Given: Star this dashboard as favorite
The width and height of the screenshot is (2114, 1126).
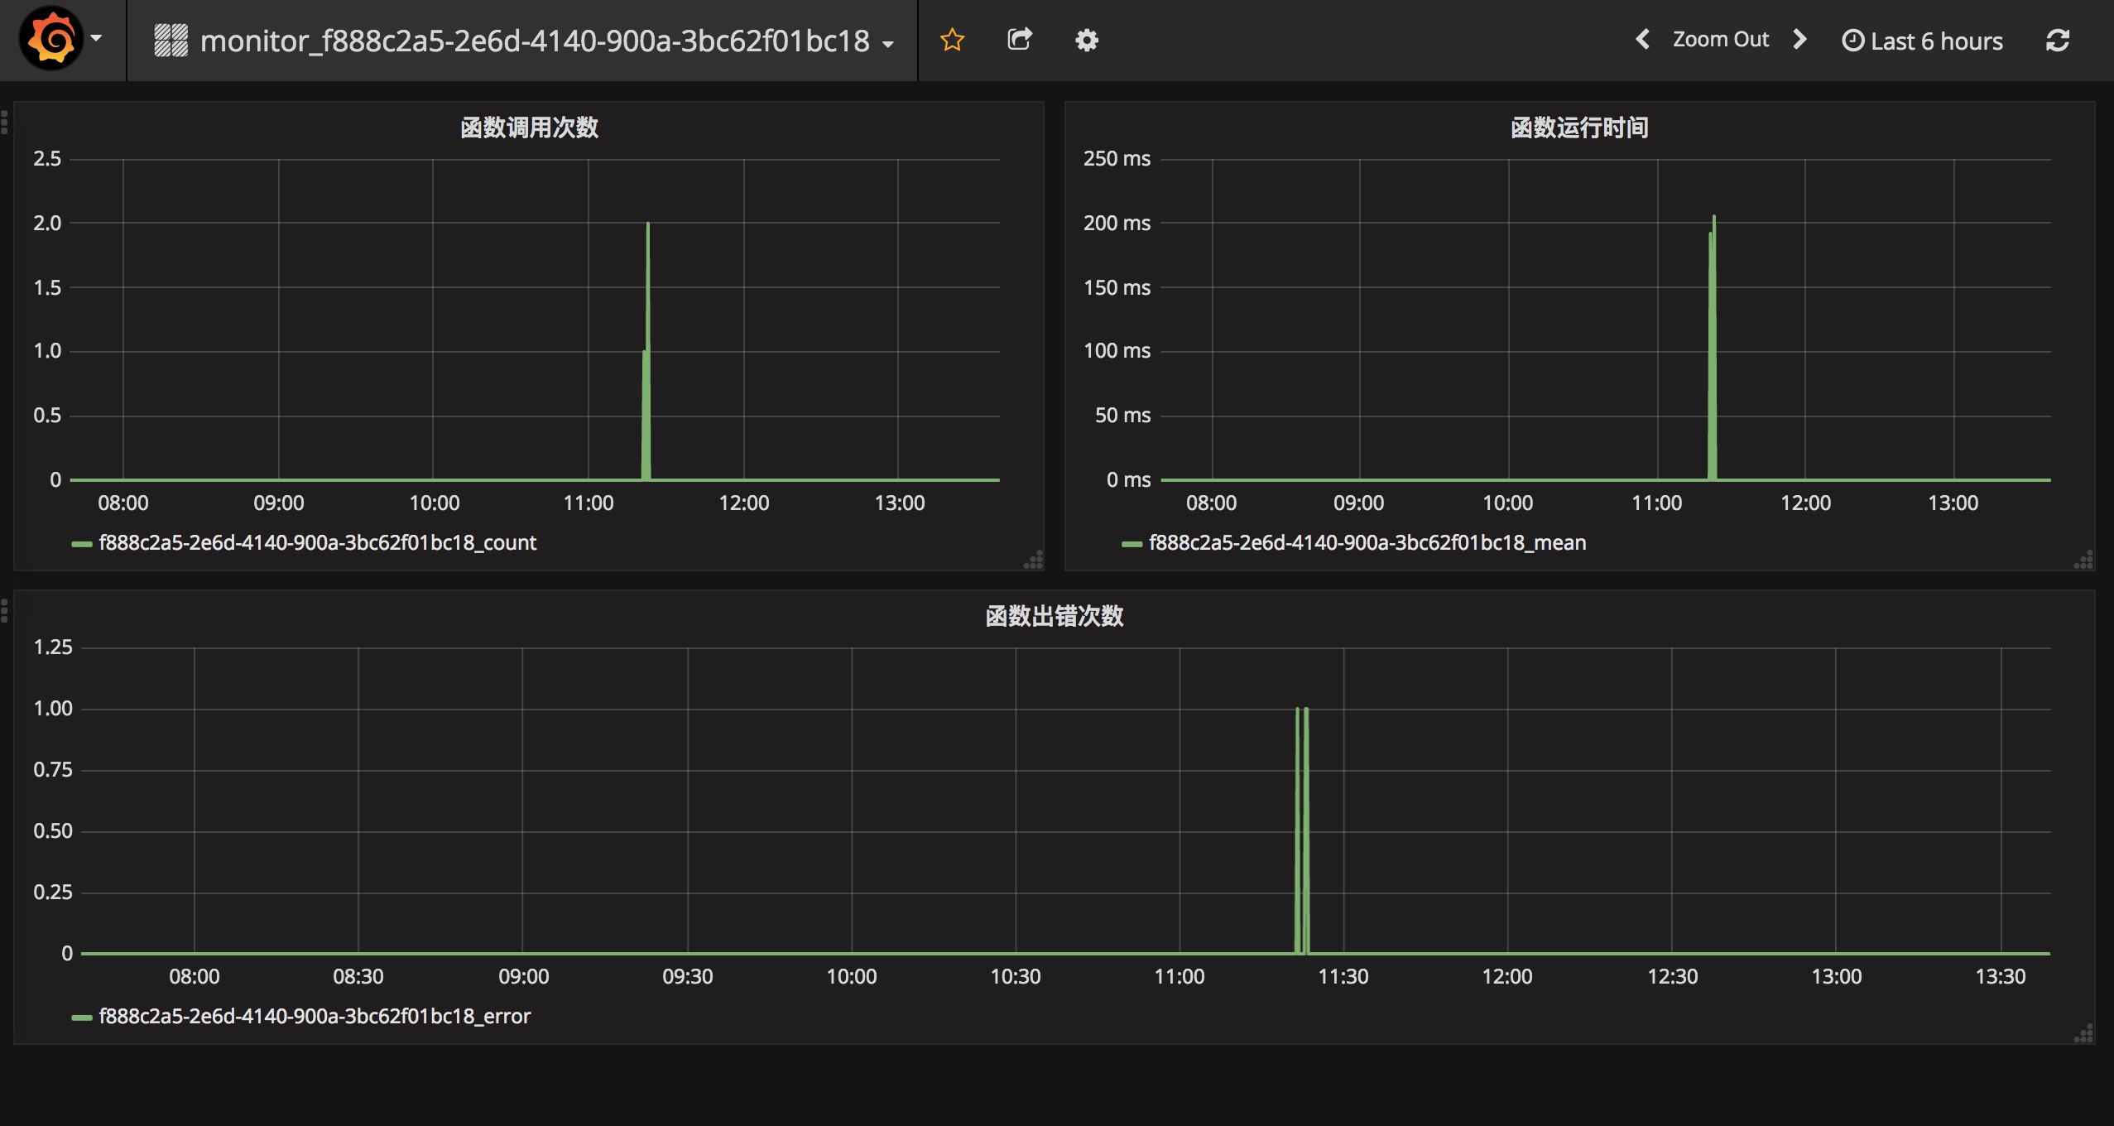Looking at the screenshot, I should pos(952,40).
